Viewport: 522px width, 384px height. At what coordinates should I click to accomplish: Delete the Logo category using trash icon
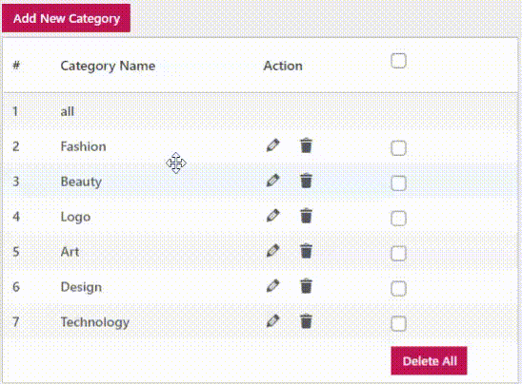[306, 216]
